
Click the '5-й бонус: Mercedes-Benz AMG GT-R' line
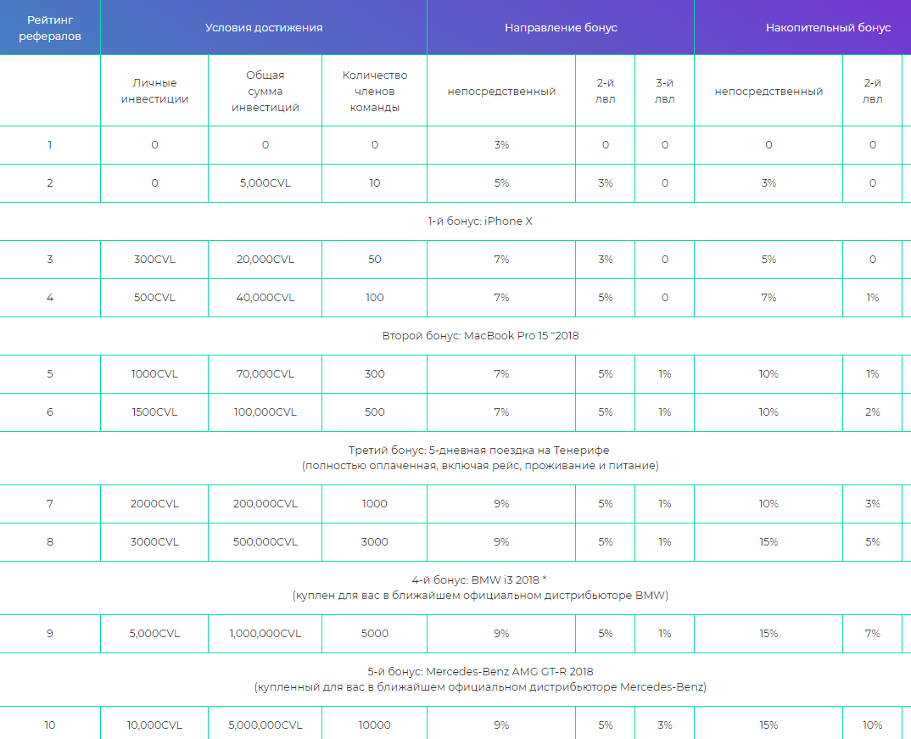pos(480,672)
